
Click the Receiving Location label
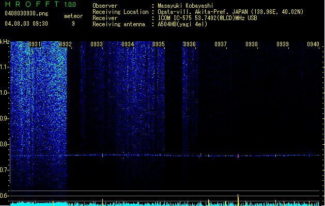[120, 12]
